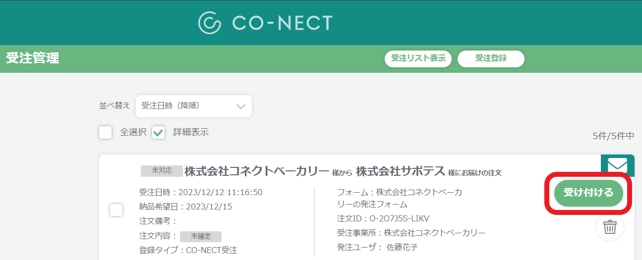
Task: Click the 5件/5件中 result counter
Action: 613,135
